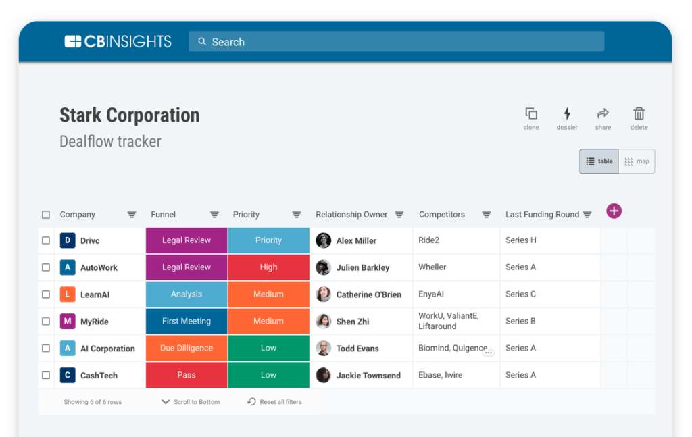Image resolution: width=692 pixels, height=437 pixels.
Task: Select AutoWork's High priority cell
Action: [268, 267]
